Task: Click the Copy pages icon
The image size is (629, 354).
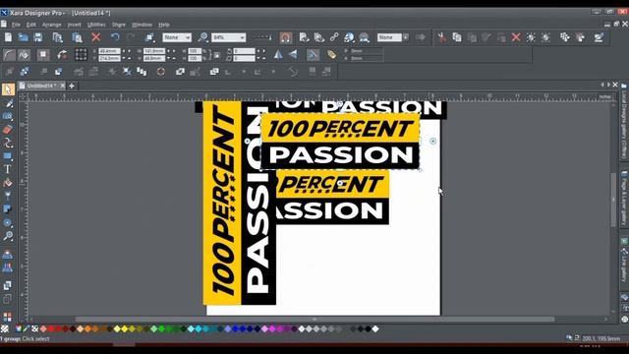Action: click(x=457, y=37)
